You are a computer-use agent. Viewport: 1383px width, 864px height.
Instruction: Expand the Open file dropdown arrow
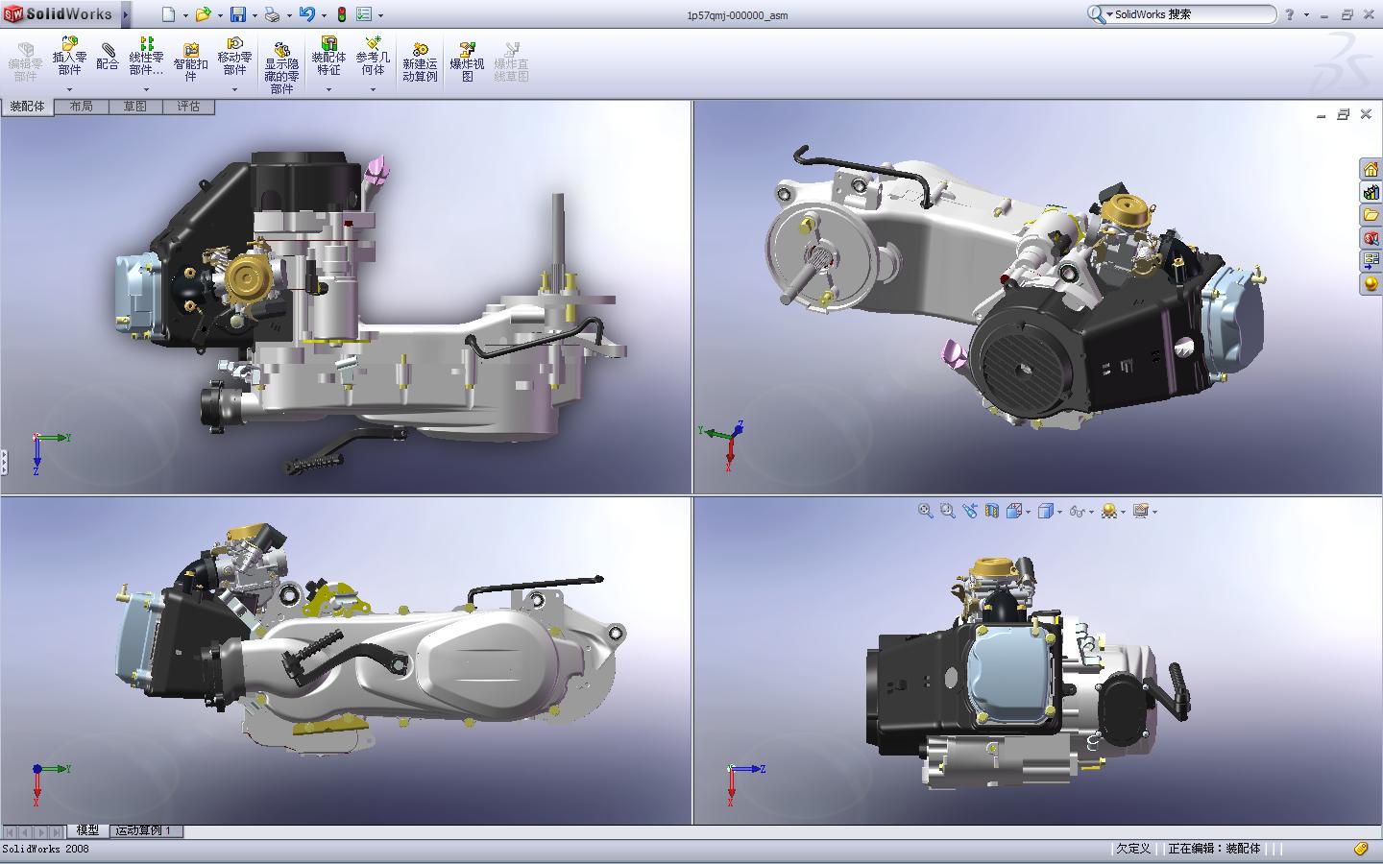tap(220, 15)
